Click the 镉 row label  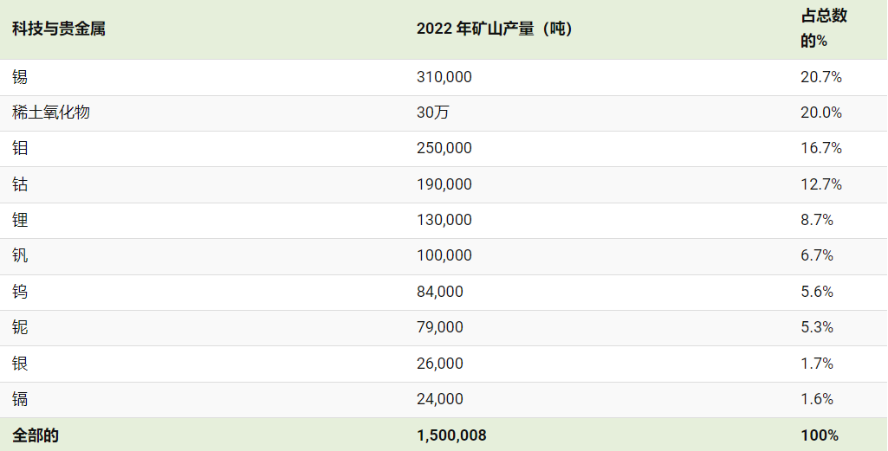tap(20, 400)
